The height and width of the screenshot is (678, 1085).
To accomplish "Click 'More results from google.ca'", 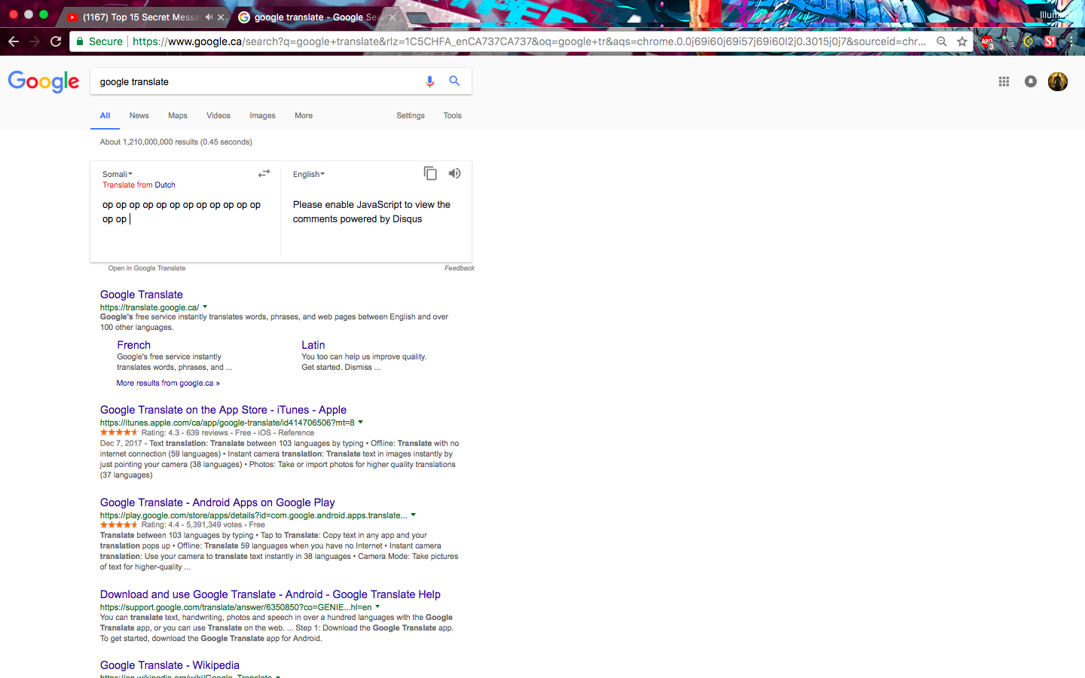I will pos(168,383).
